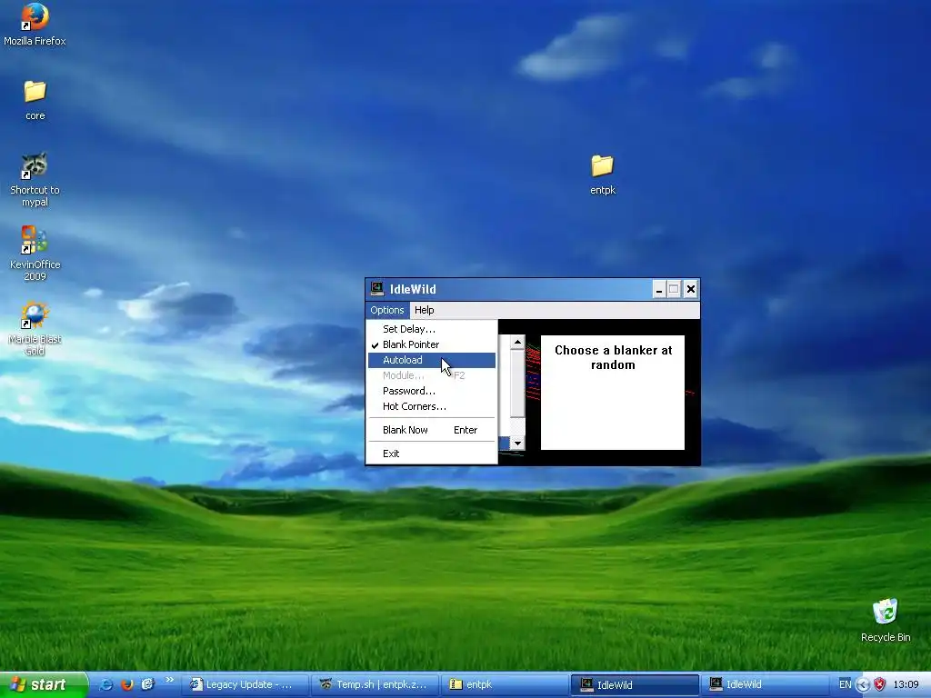Image resolution: width=931 pixels, height=698 pixels.
Task: Toggle the Blank Pointer checked item
Action: pyautogui.click(x=432, y=344)
